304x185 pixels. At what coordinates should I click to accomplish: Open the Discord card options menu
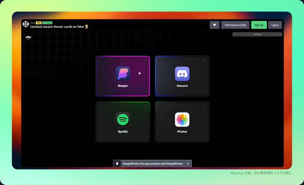pos(205,60)
